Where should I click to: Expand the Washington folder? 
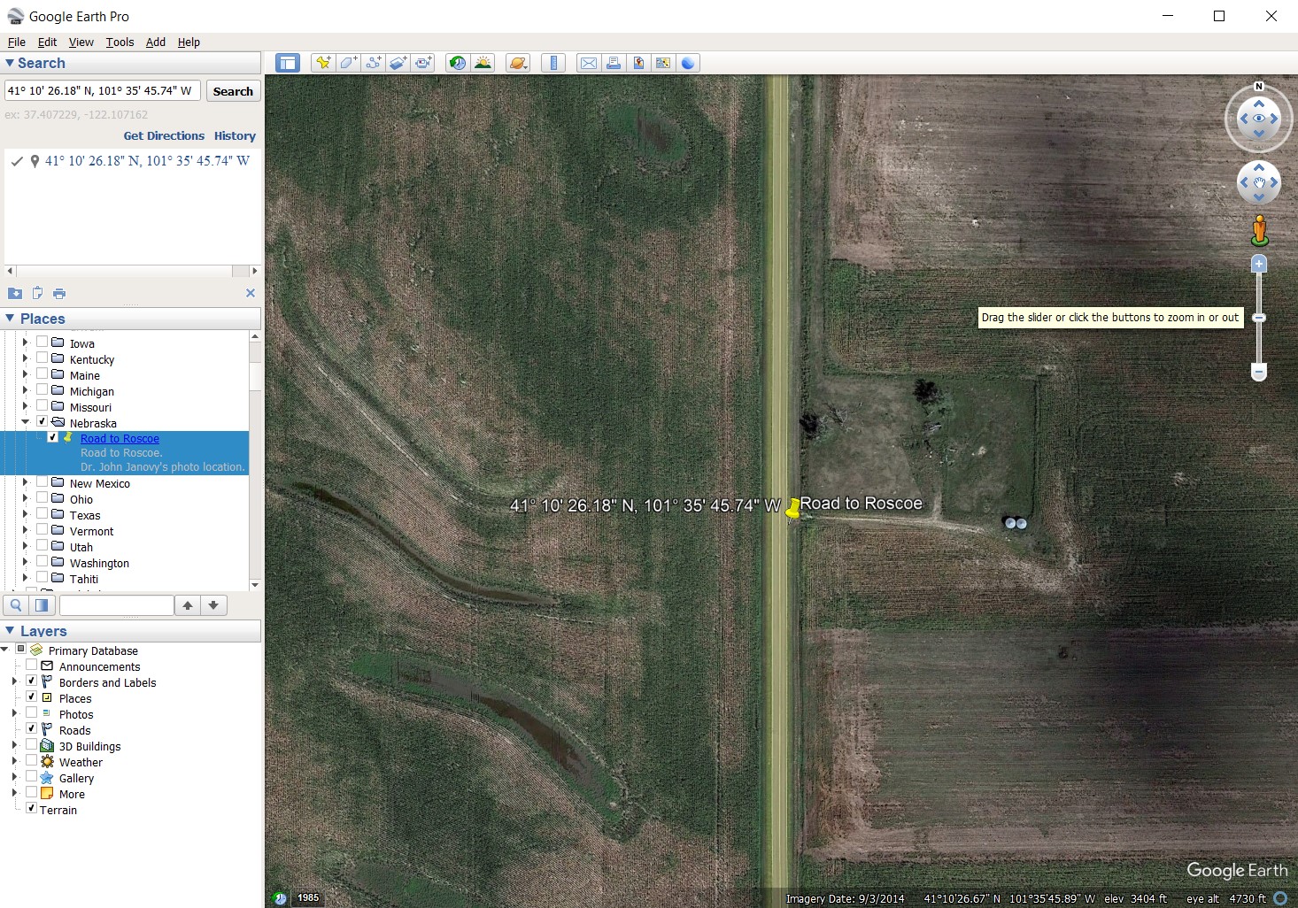25,562
